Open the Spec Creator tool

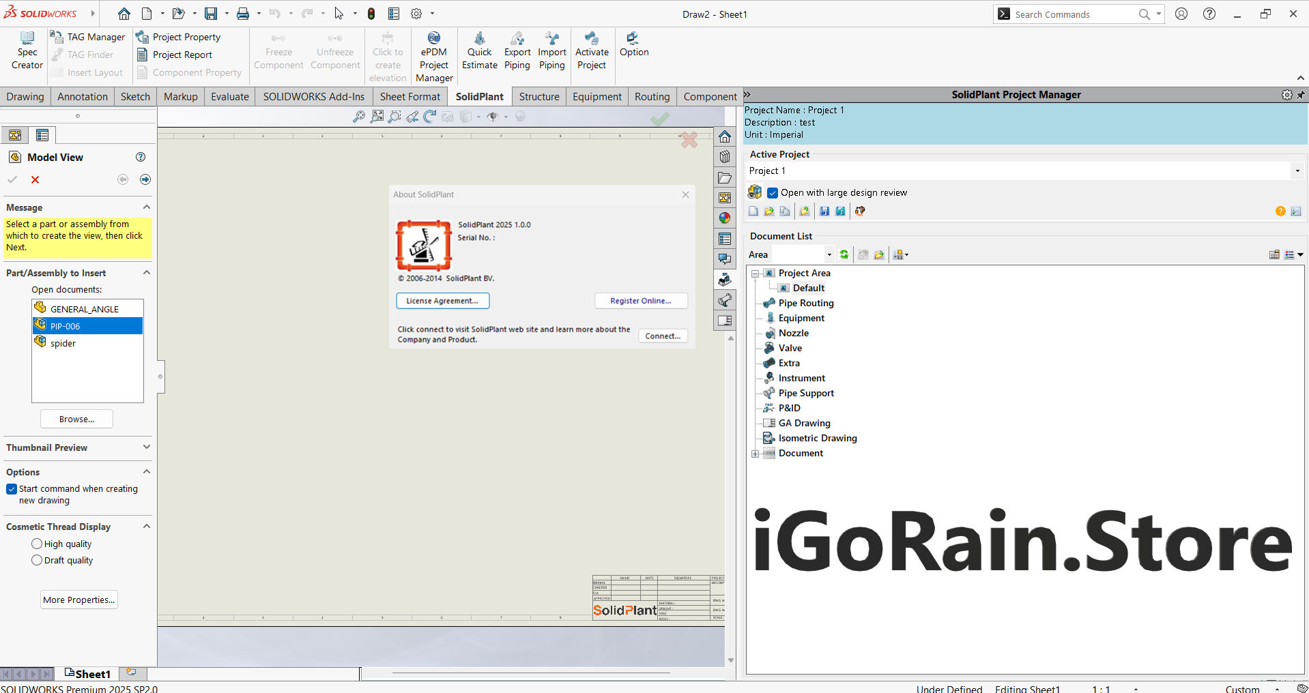(27, 50)
